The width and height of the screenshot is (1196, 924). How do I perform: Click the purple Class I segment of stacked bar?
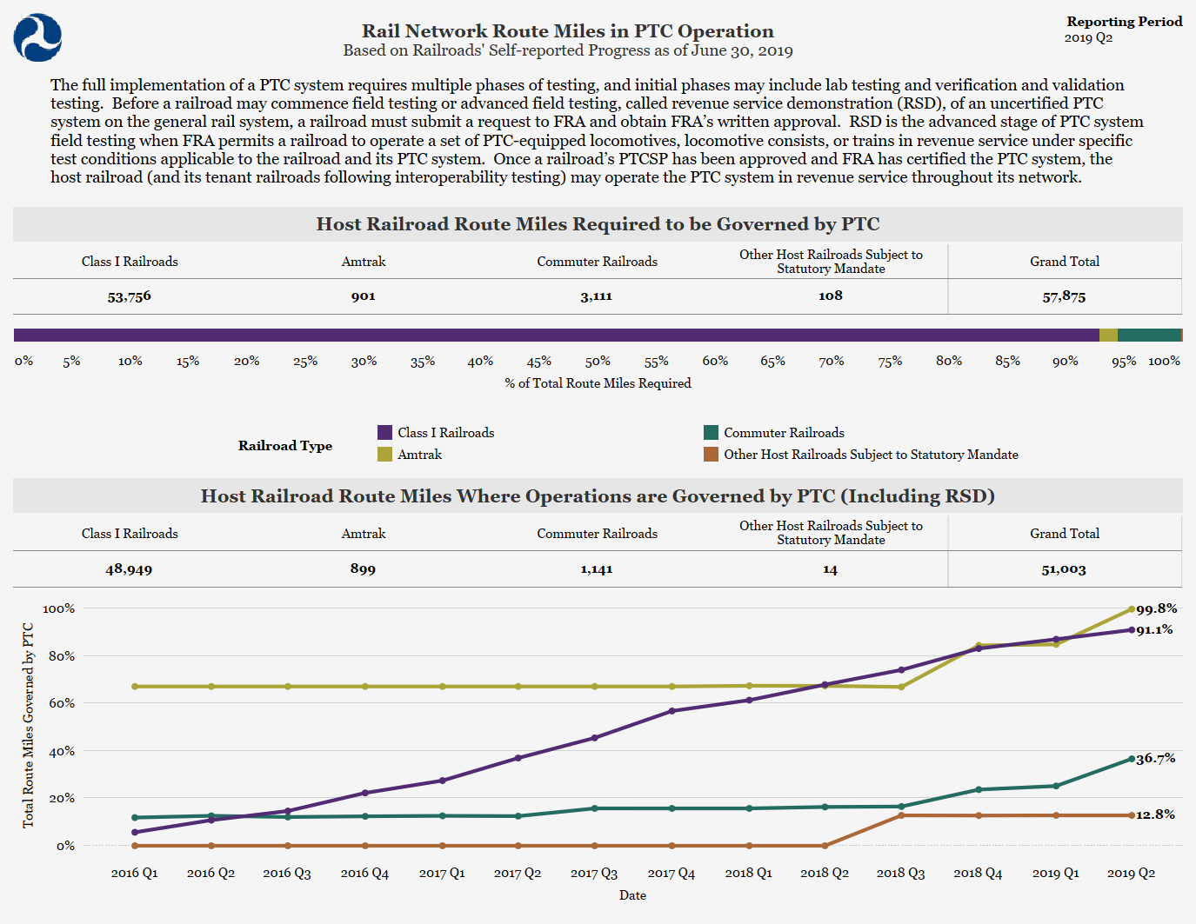point(557,336)
